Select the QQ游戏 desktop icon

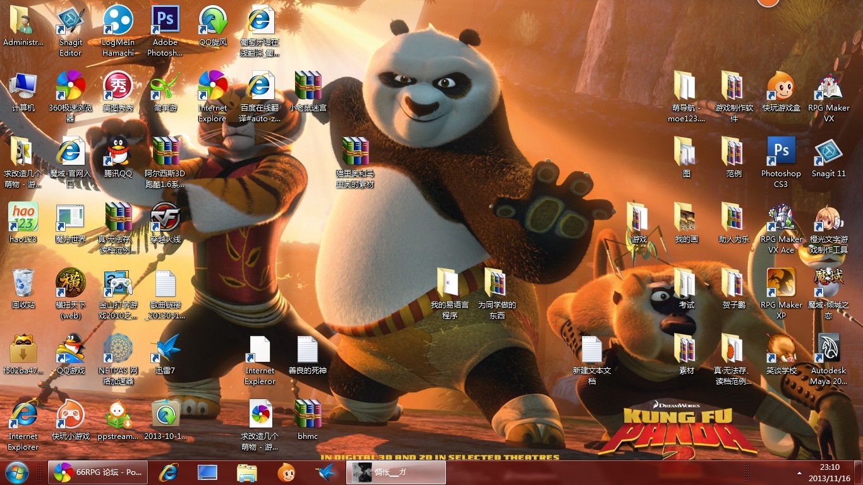(x=71, y=355)
